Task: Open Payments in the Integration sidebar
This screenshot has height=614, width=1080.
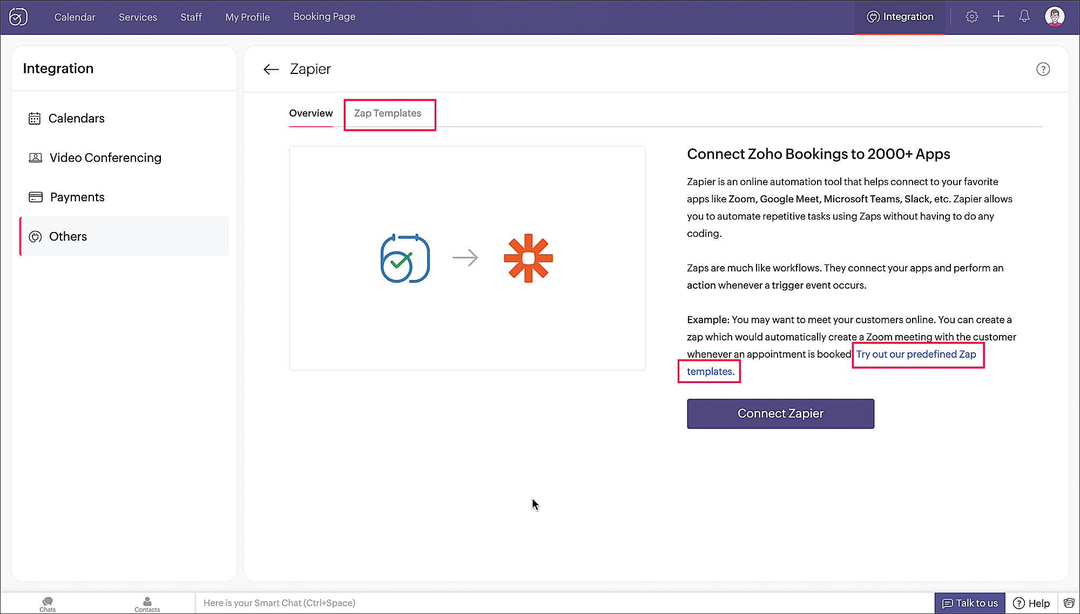Action: pos(77,197)
